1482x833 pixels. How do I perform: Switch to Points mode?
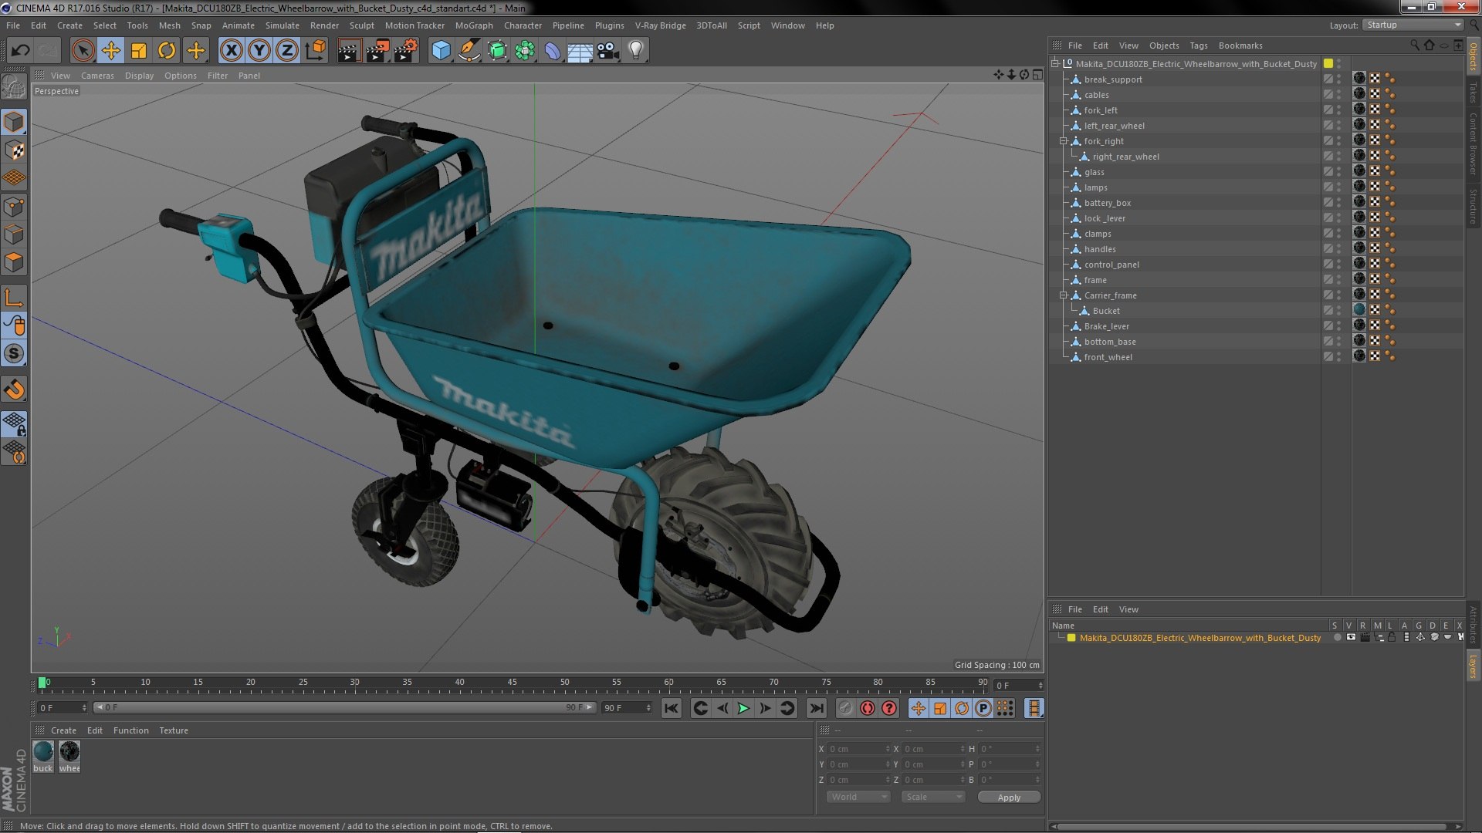(x=14, y=206)
